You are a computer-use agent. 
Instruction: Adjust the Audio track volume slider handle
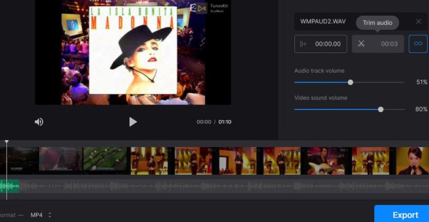350,82
